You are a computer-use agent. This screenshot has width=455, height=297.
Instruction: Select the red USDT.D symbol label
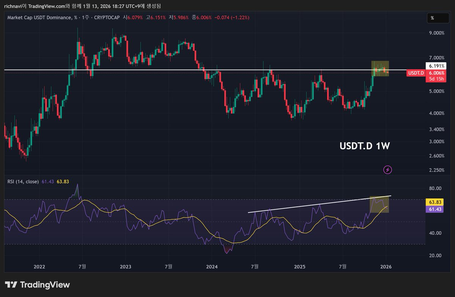pyautogui.click(x=416, y=73)
